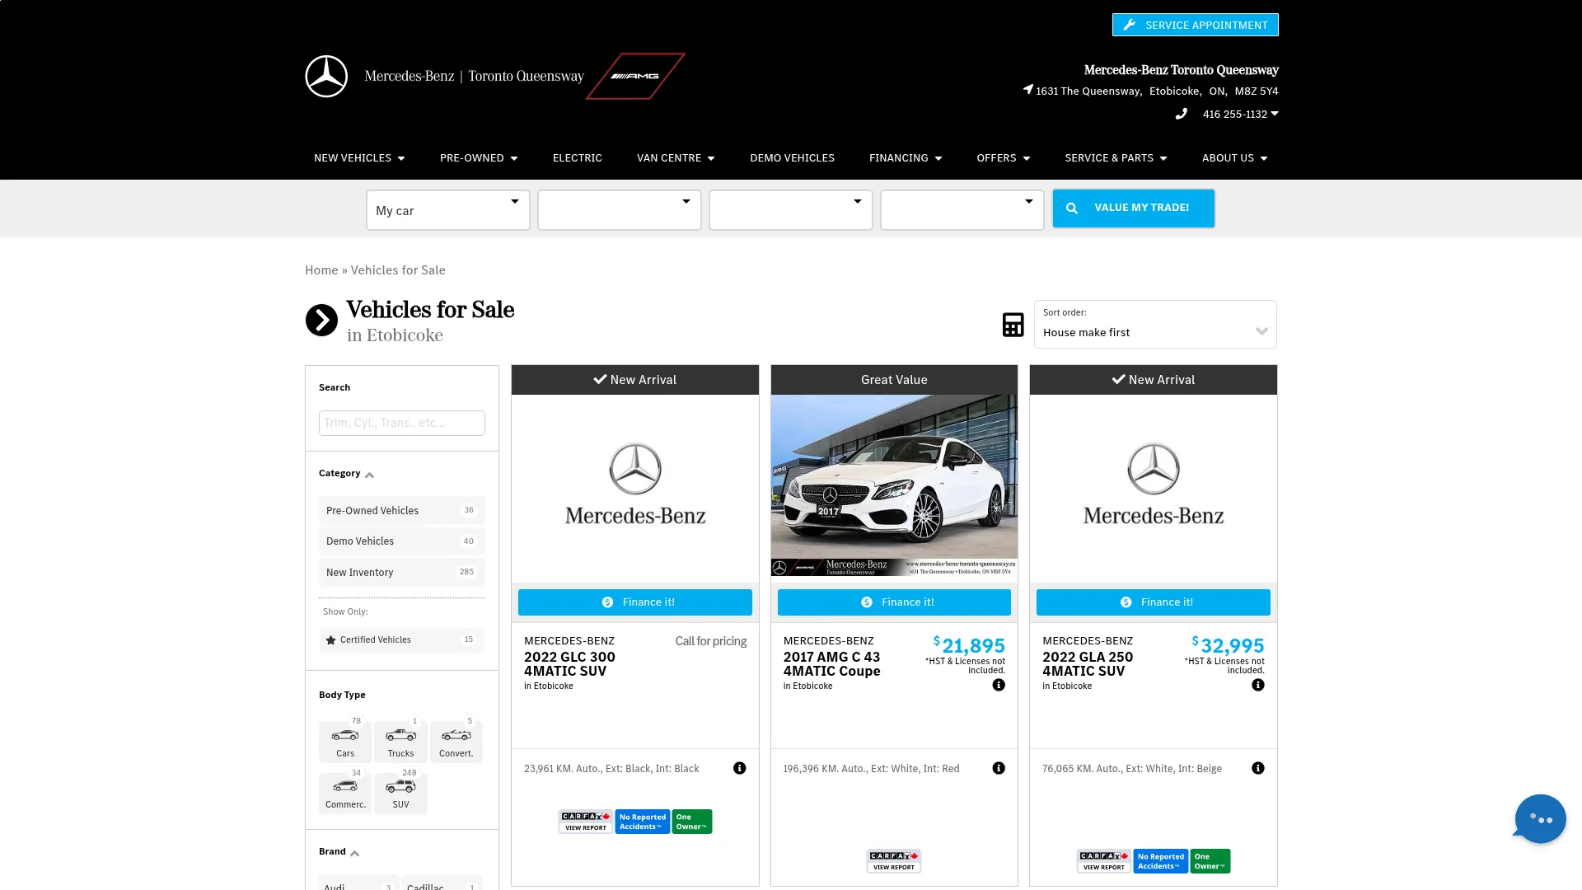Open the Offers menu

[1004, 157]
